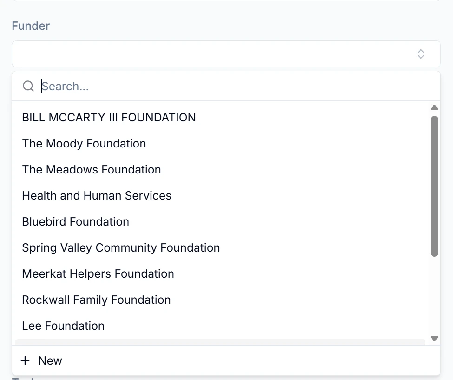Choose The Moody Foundation
The width and height of the screenshot is (453, 380).
84,144
